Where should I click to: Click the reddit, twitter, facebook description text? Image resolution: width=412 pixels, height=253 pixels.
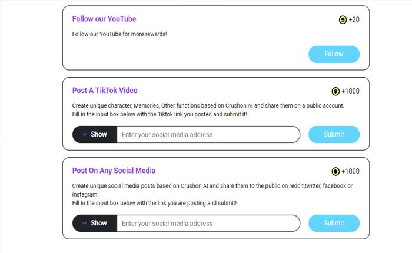[212, 186]
